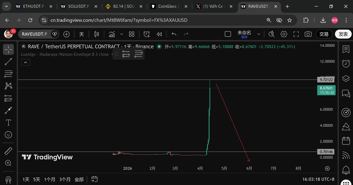Enter fullscreen chart mode
Screen dimensions: 353x185
pos(296,34)
